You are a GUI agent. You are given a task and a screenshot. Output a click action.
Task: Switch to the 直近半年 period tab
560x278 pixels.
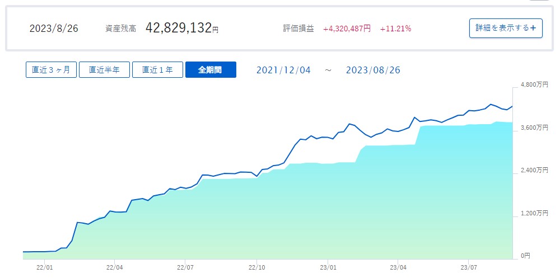coord(104,70)
